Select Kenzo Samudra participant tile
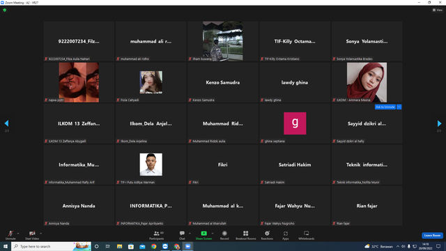The image size is (446, 251). click(x=223, y=82)
